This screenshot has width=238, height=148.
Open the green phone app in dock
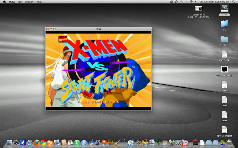pyautogui.click(x=77, y=142)
